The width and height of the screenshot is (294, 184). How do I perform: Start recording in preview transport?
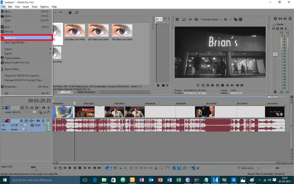click(x=198, y=85)
